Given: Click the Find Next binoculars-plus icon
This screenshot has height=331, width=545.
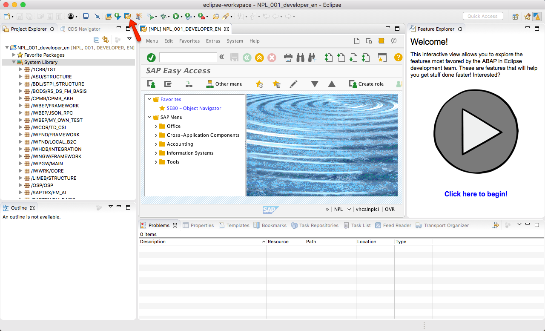Looking at the screenshot, I should click(312, 58).
